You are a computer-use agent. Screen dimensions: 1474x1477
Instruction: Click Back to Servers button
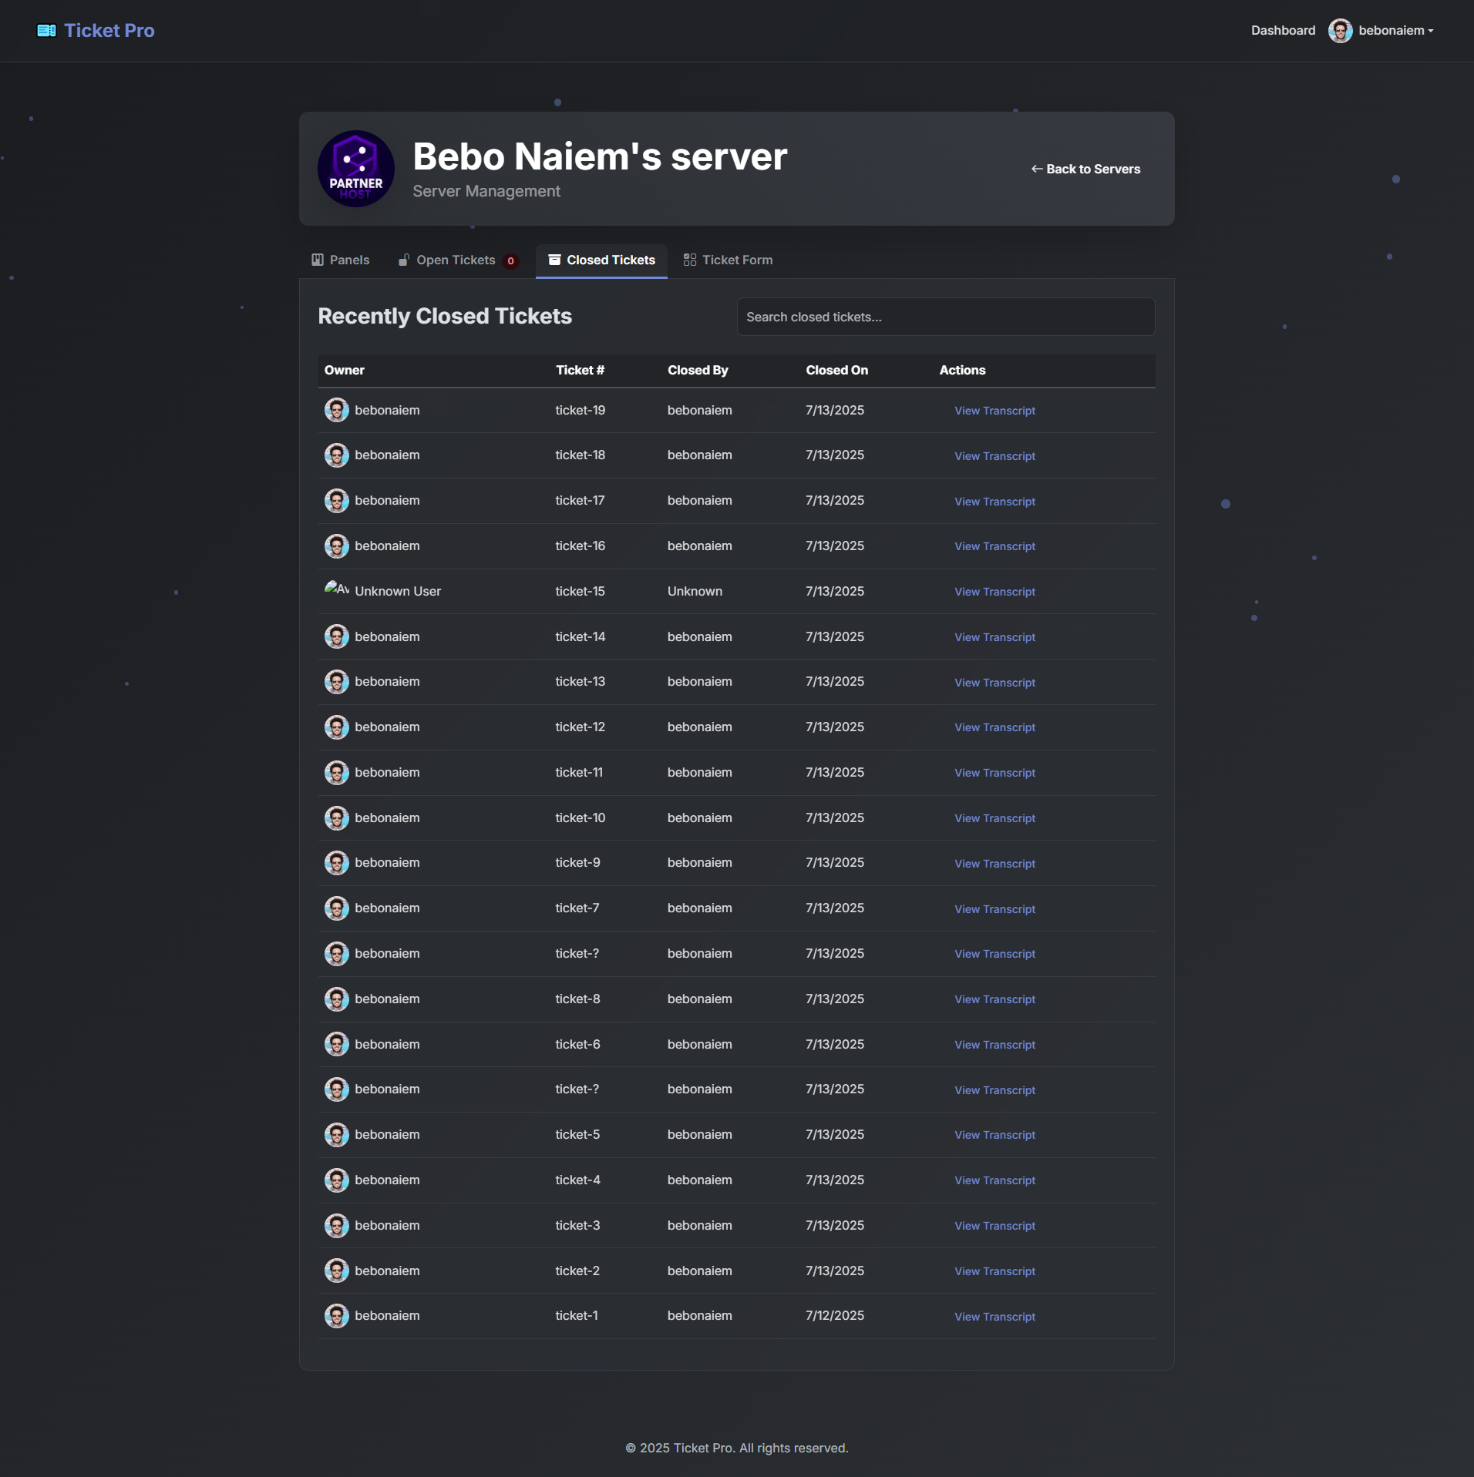point(1085,169)
